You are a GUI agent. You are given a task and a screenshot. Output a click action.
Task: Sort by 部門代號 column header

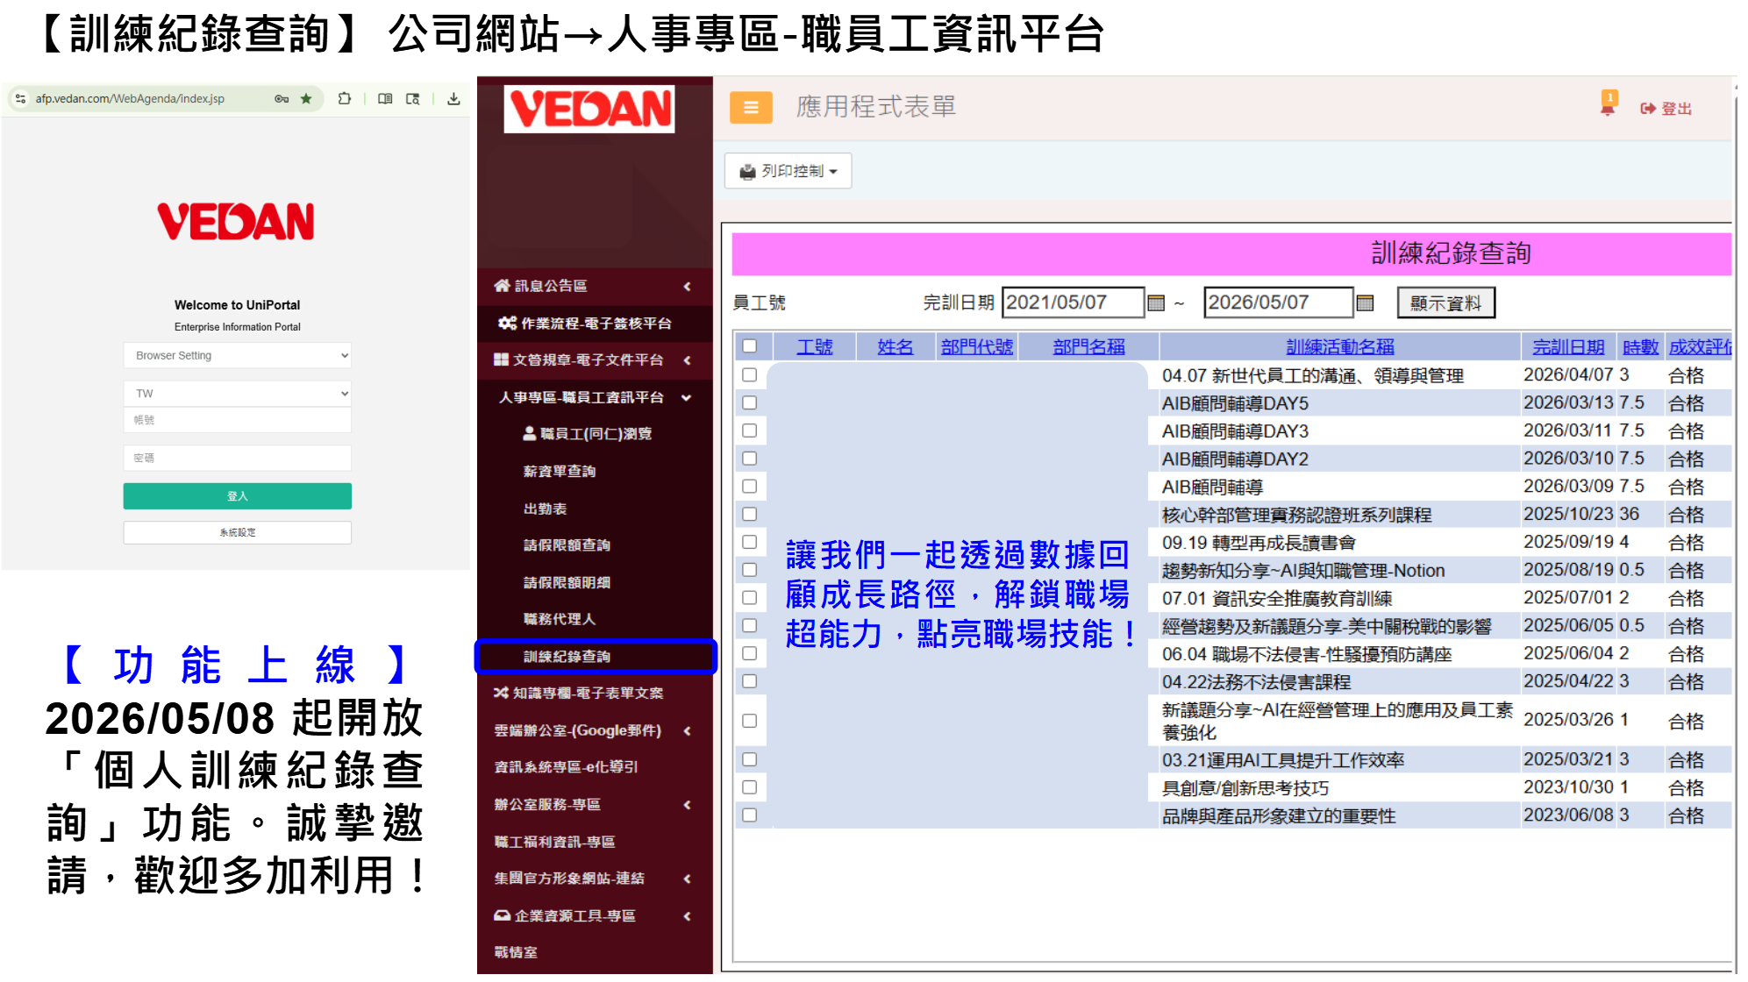[977, 347]
